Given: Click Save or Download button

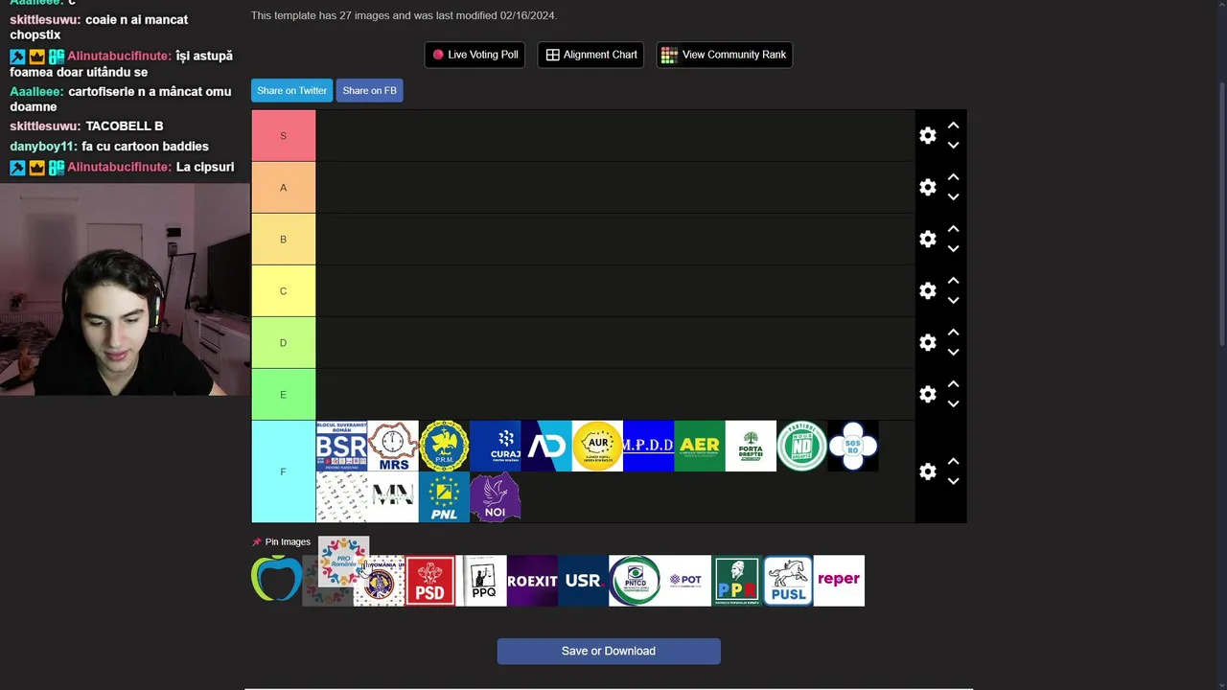Looking at the screenshot, I should [609, 651].
